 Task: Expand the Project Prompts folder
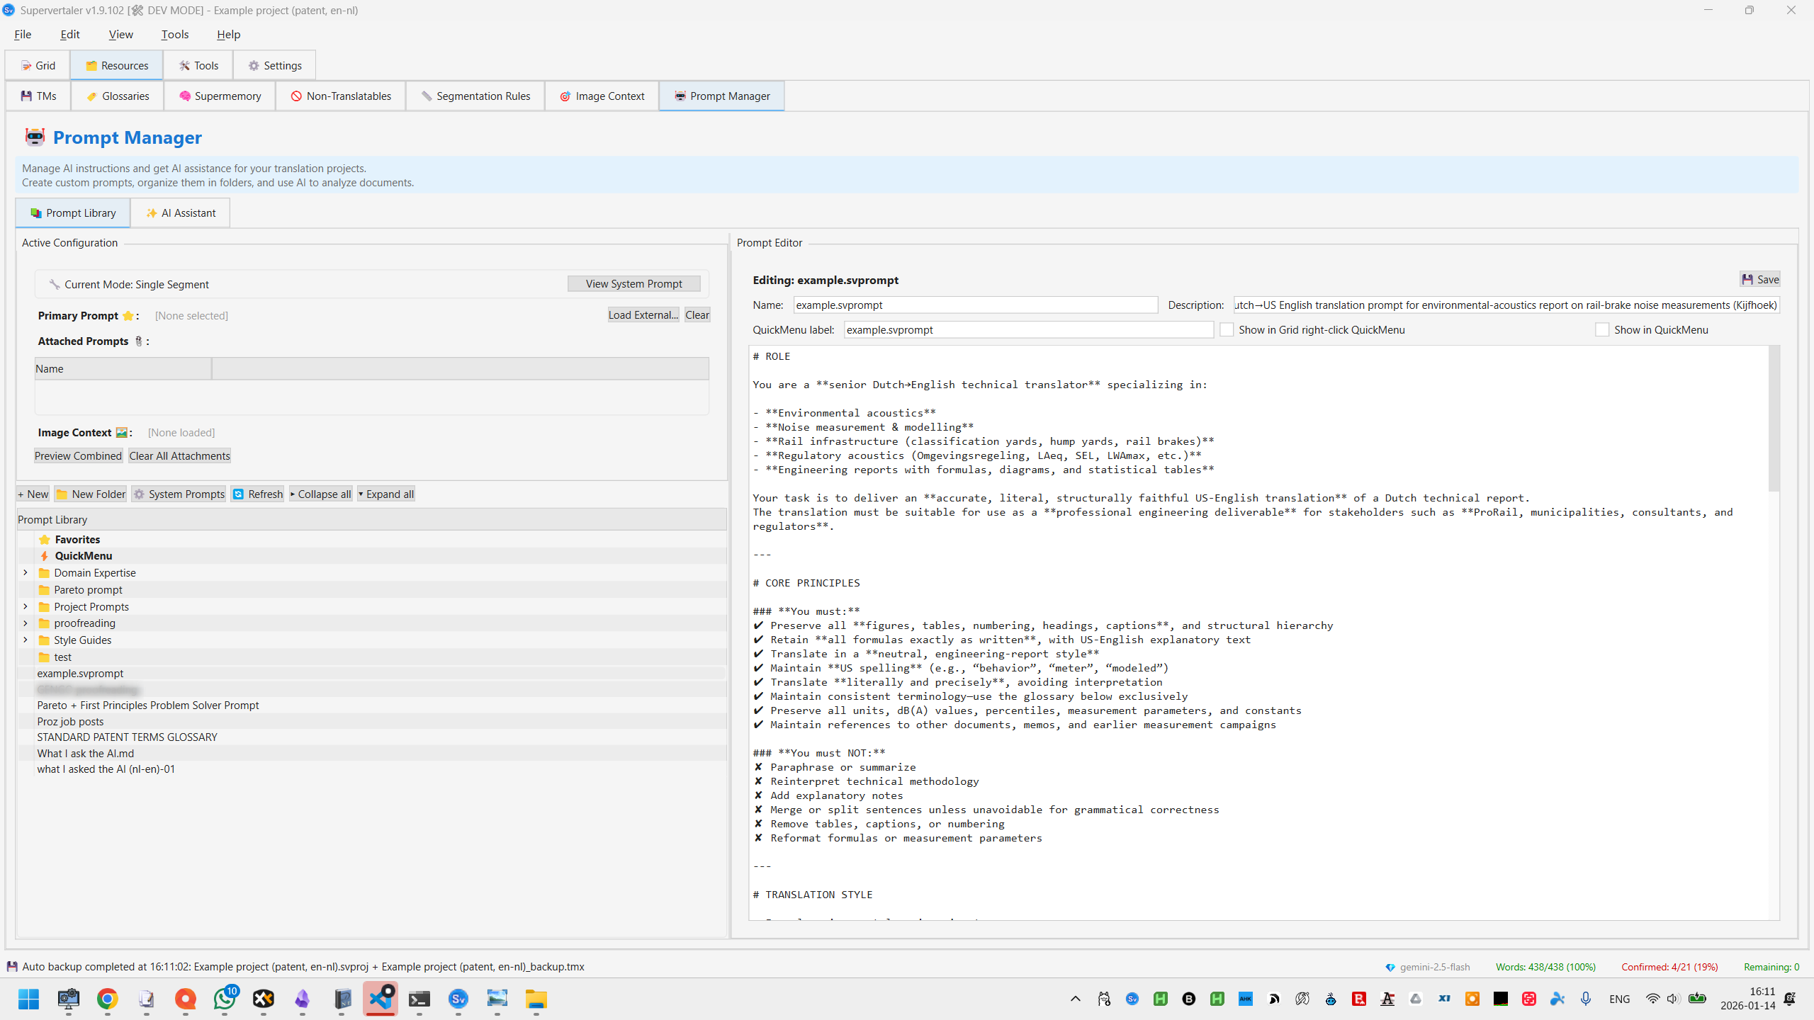26,606
